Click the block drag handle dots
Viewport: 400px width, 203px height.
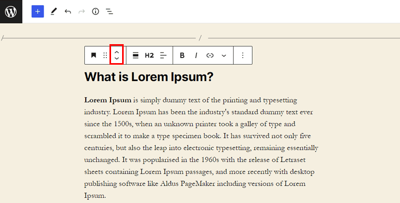(105, 55)
